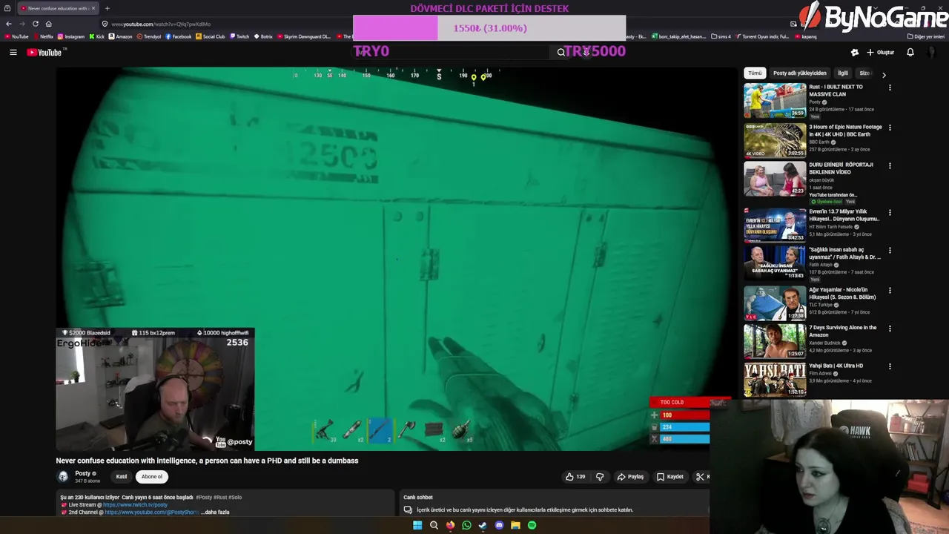Open options menu for Ağır Yaşamlar video
The height and width of the screenshot is (534, 949).
890,291
